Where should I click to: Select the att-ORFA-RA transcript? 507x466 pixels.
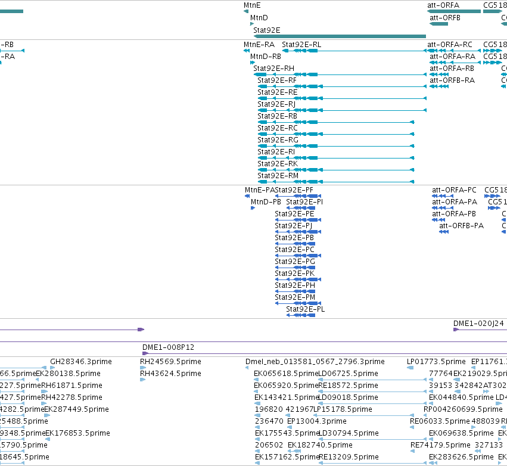[x=455, y=63]
